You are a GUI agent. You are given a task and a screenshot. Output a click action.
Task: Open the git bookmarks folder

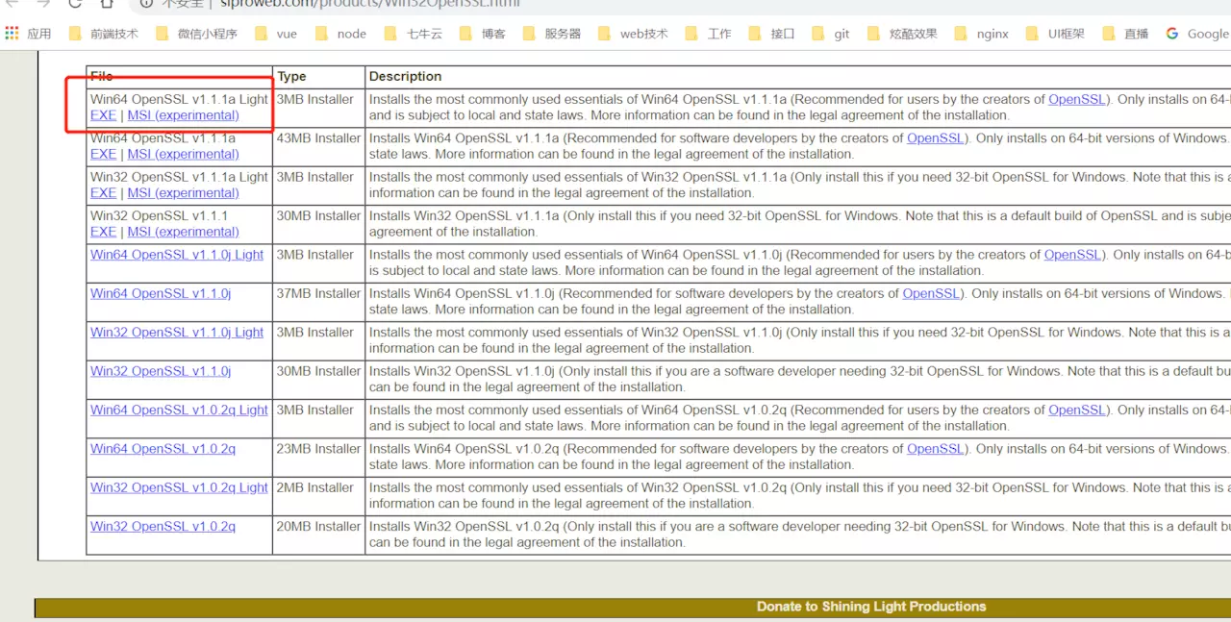842,33
